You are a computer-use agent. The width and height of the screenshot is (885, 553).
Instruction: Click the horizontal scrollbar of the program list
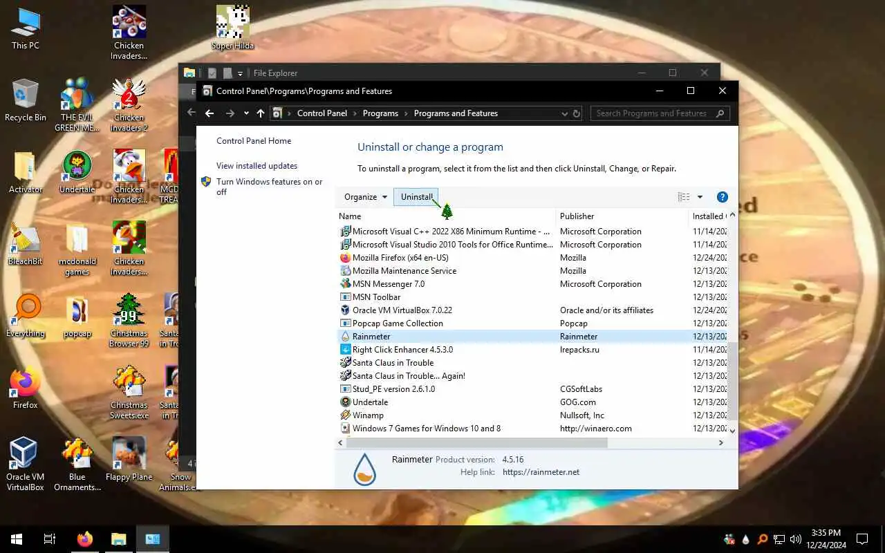point(477,442)
